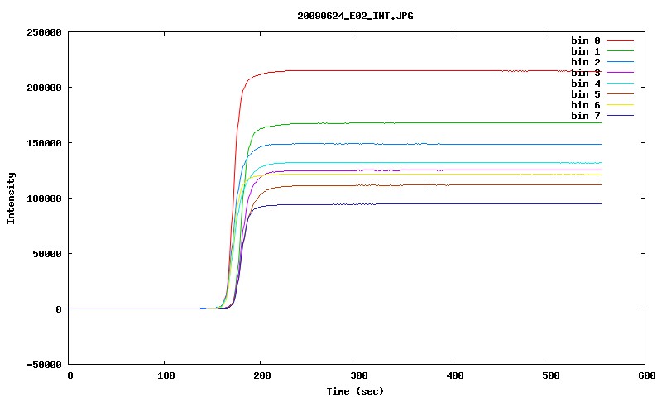Click the purple bin 3 legend line sample

tap(620, 73)
